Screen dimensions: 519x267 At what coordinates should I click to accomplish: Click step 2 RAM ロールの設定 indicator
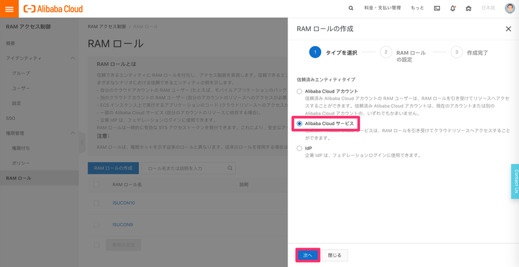403,56
